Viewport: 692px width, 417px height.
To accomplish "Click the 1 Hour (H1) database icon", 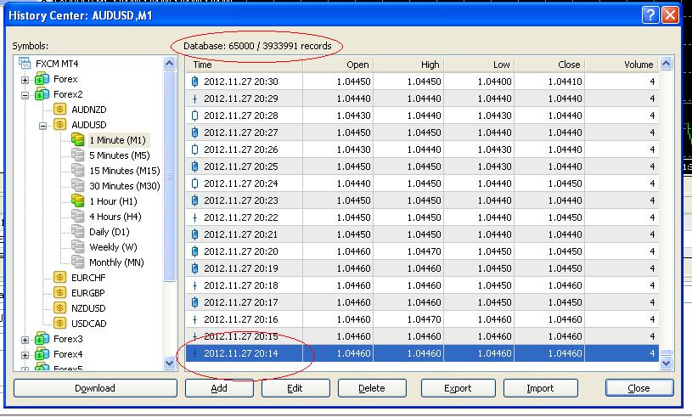I will [78, 201].
